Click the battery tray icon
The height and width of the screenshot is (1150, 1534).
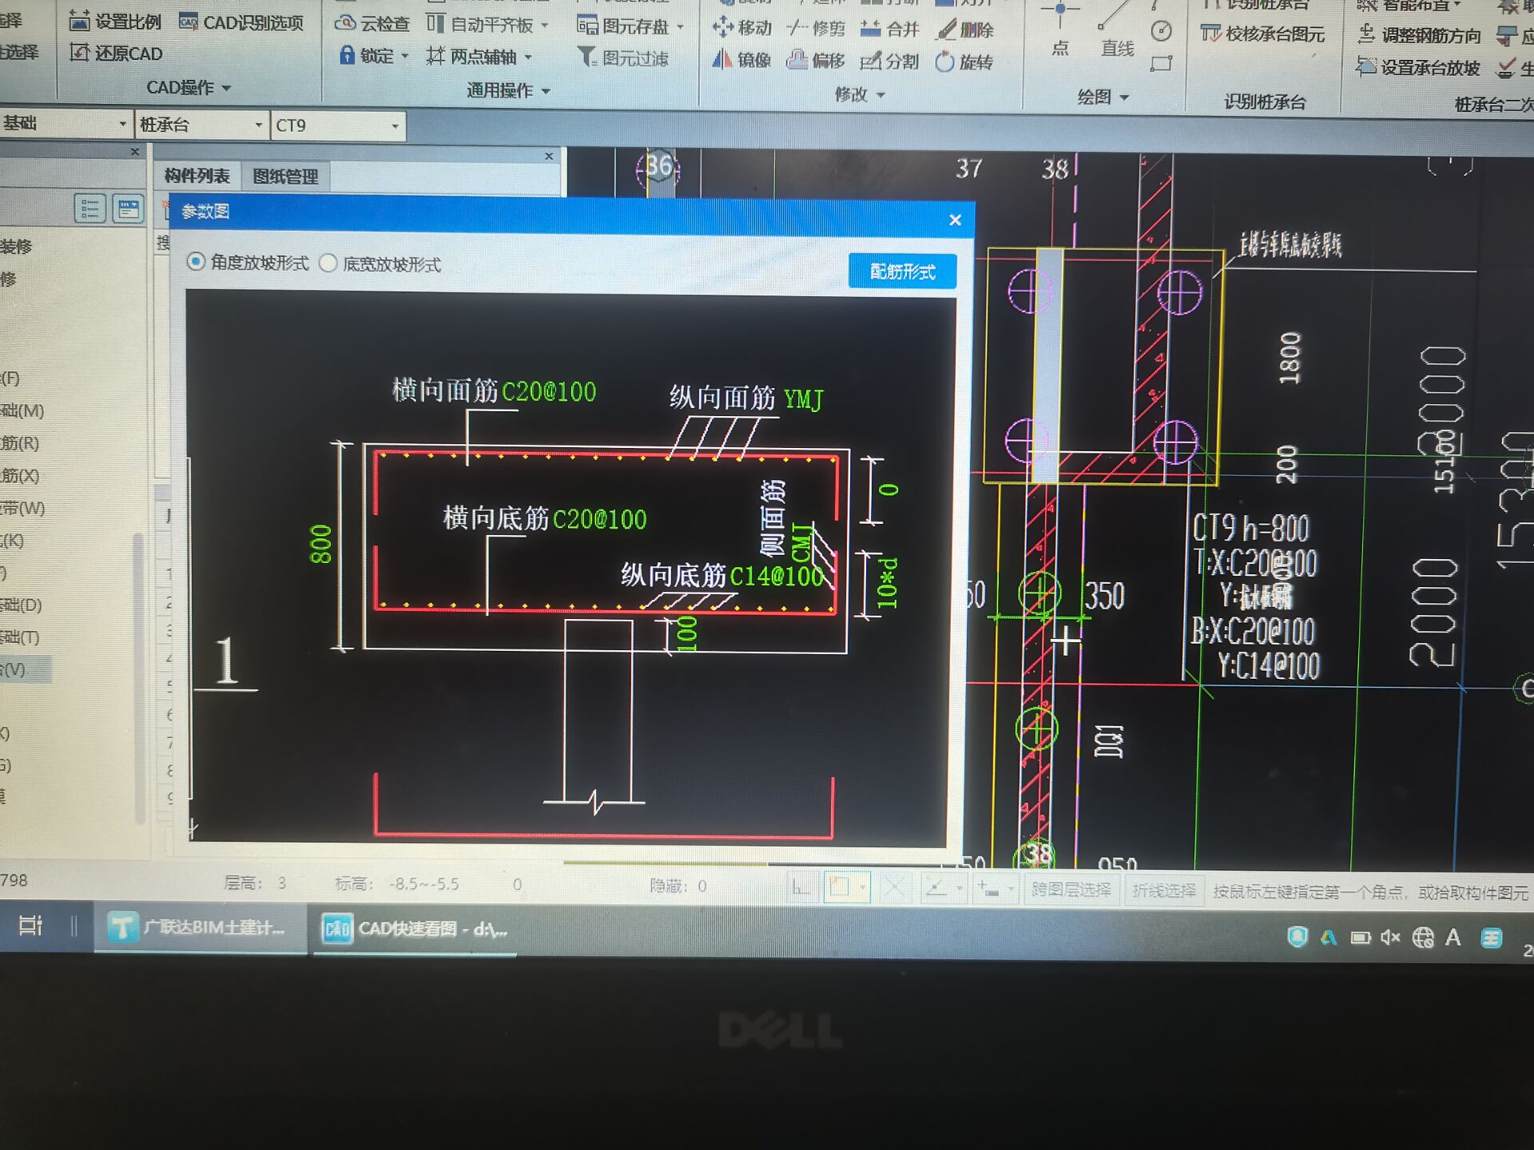click(1360, 937)
